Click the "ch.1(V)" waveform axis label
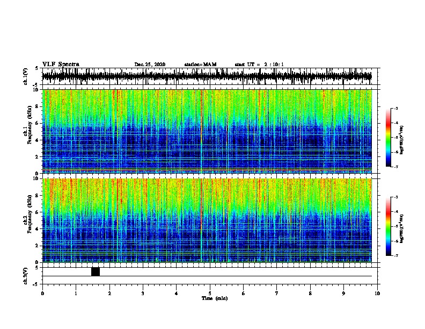425x329 pixels. [26, 76]
